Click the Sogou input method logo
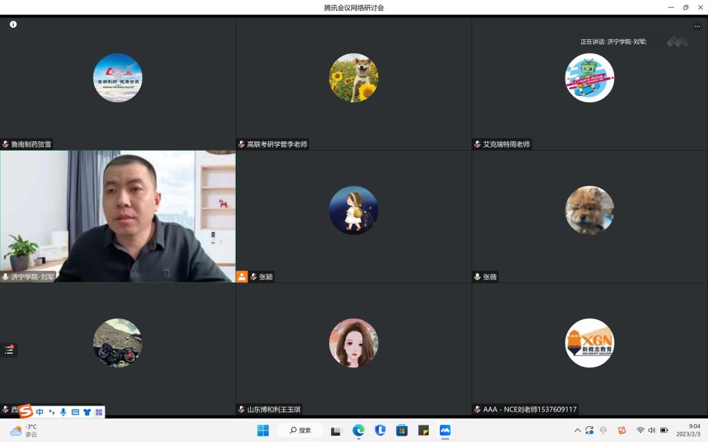 pyautogui.click(x=26, y=412)
